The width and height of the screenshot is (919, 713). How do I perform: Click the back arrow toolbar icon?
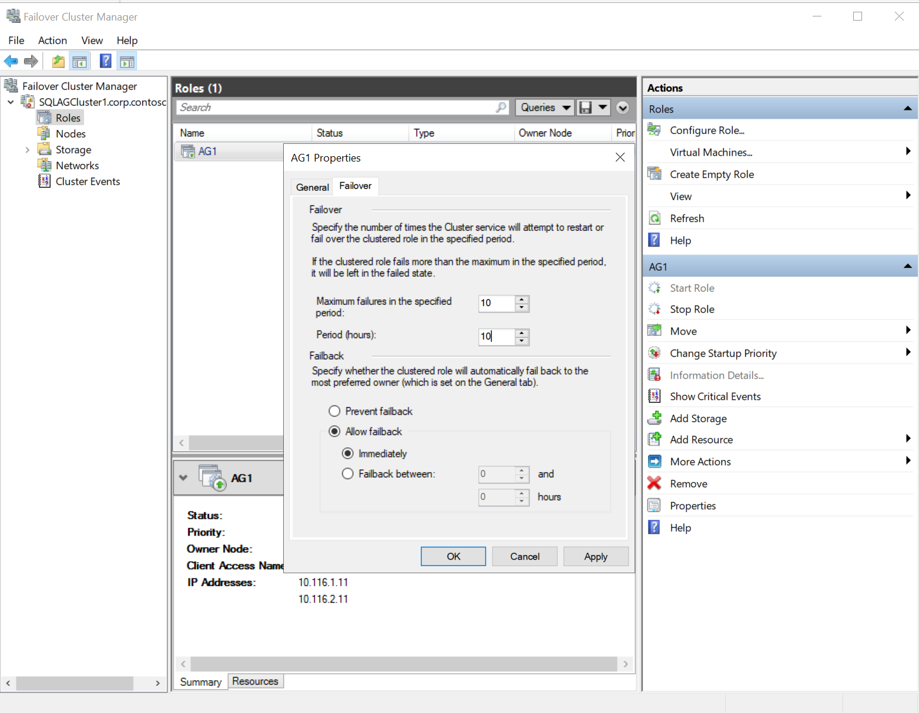[x=11, y=61]
